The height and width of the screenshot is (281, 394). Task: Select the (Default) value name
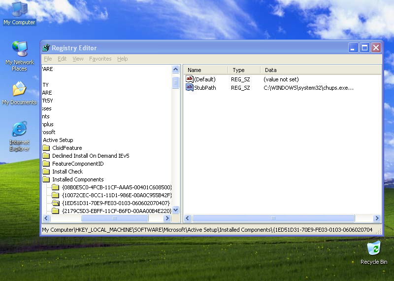205,79
